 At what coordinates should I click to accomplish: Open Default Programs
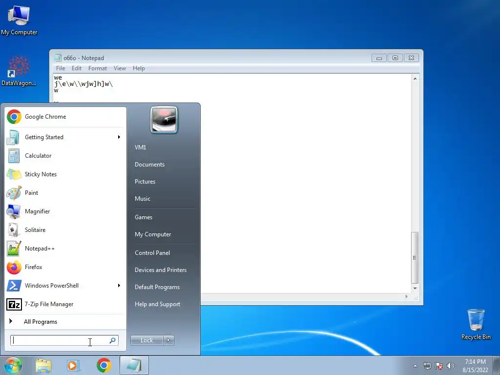[157, 287]
